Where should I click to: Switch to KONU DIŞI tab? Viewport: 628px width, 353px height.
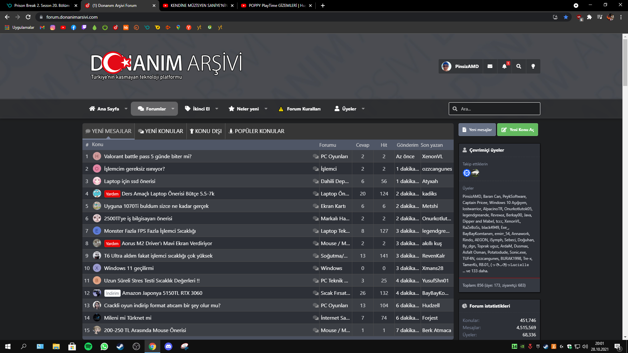pyautogui.click(x=206, y=131)
